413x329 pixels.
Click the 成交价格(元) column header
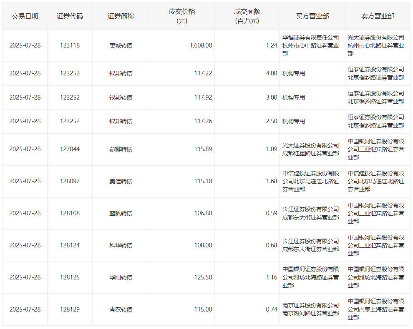(x=181, y=16)
